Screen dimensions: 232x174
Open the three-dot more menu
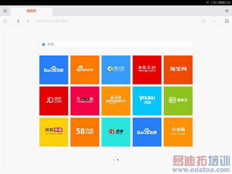(214, 21)
